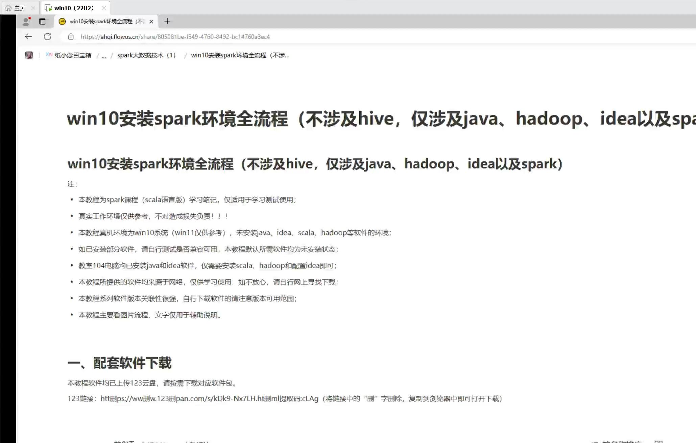
Task: Open a new browser tab with plus button
Action: point(167,21)
